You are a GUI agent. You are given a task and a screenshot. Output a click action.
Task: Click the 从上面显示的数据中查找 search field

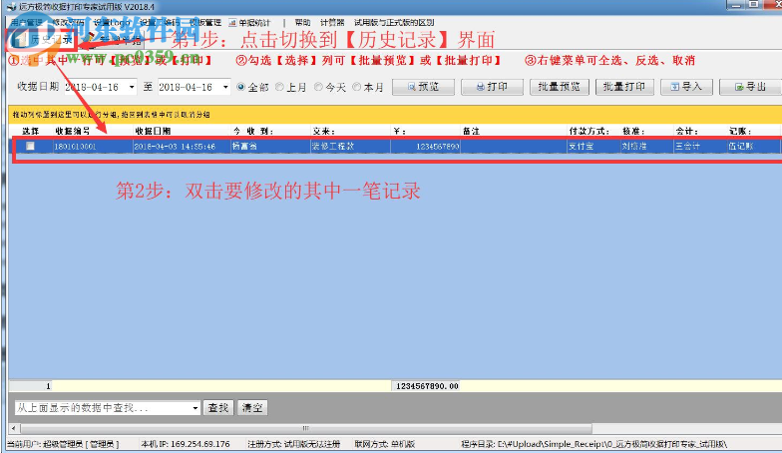click(x=103, y=408)
